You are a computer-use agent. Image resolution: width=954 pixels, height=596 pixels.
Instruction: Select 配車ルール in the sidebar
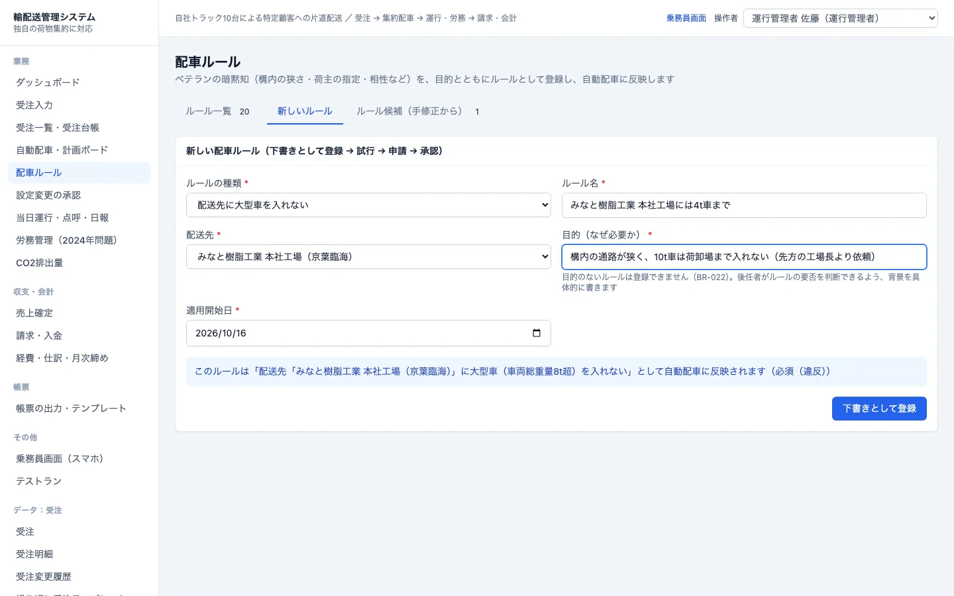[x=79, y=173]
